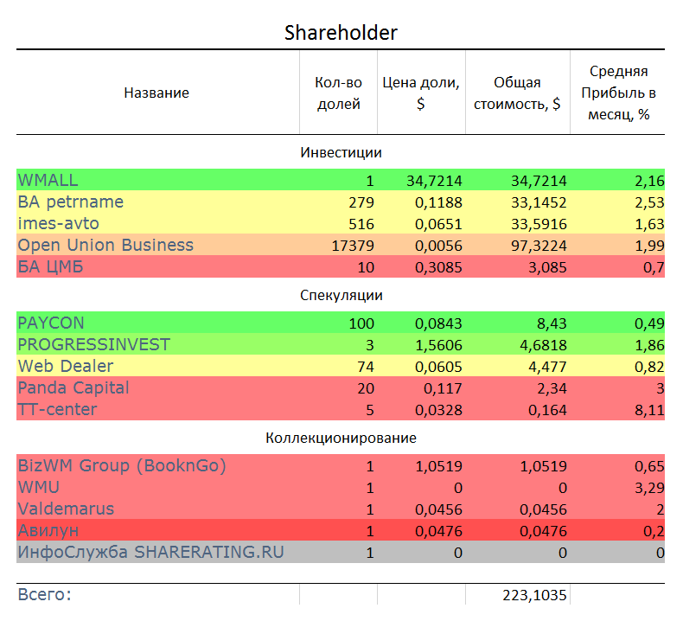
Task: Click total cost '0,0476' in Авилун row
Action: (x=543, y=531)
